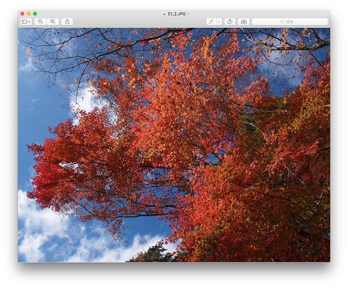
Task: Expand the highlight color dropdown arrow
Action: (219, 21)
